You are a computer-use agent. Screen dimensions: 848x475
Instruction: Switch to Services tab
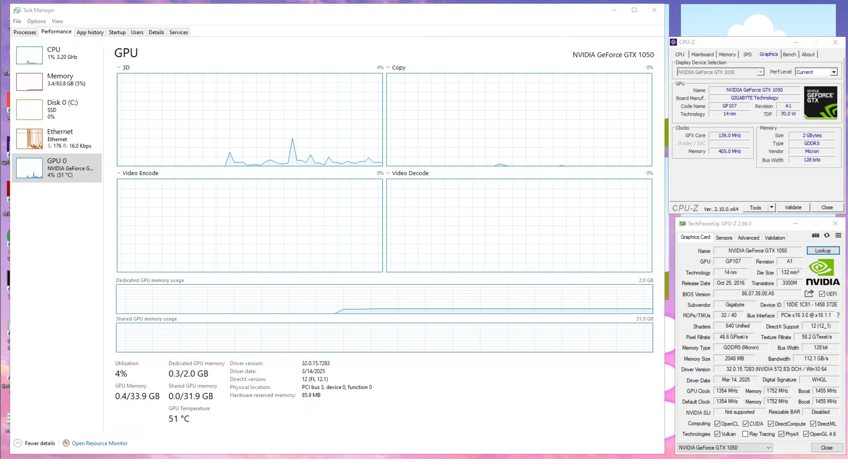point(178,32)
